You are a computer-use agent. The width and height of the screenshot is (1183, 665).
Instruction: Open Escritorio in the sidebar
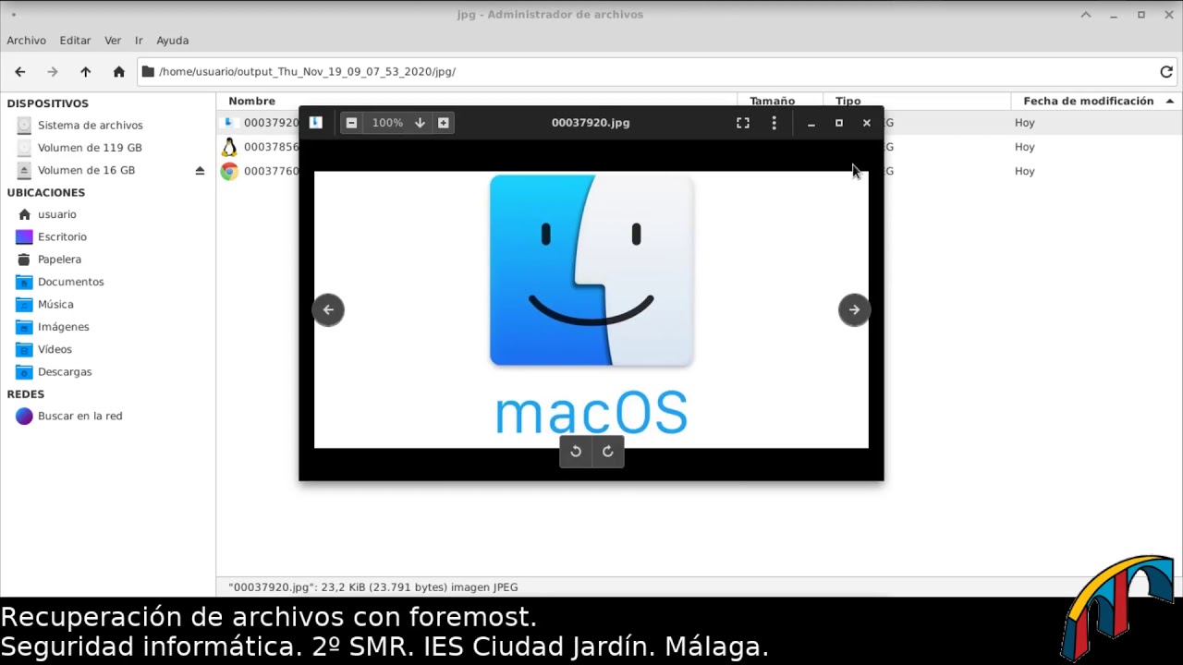pos(62,237)
